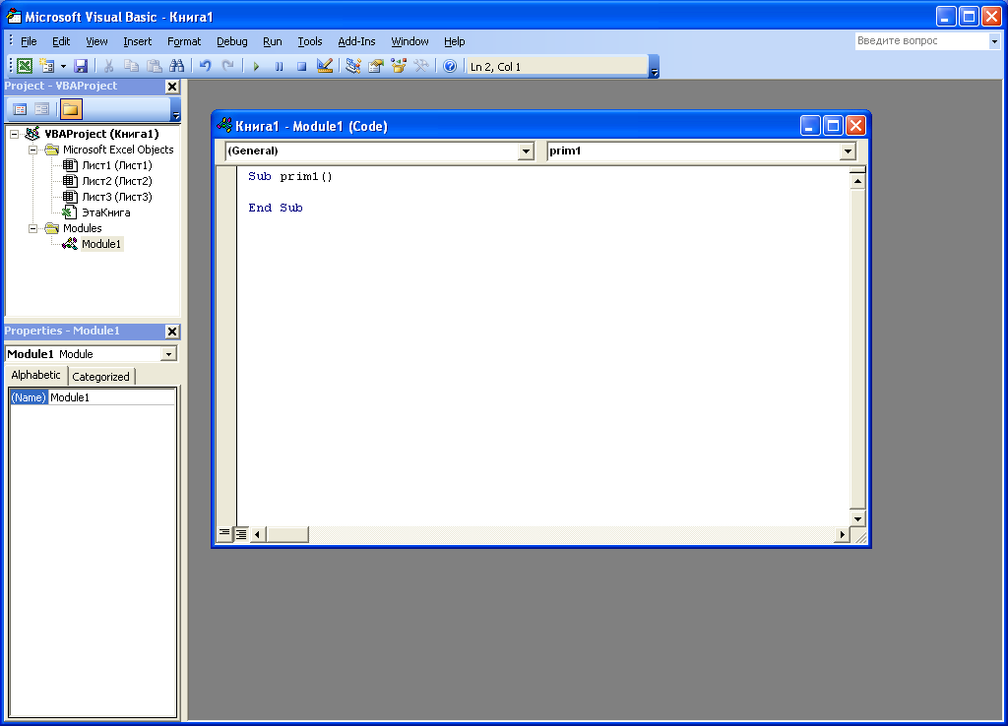Click View Object icon in Project panel

click(41, 109)
